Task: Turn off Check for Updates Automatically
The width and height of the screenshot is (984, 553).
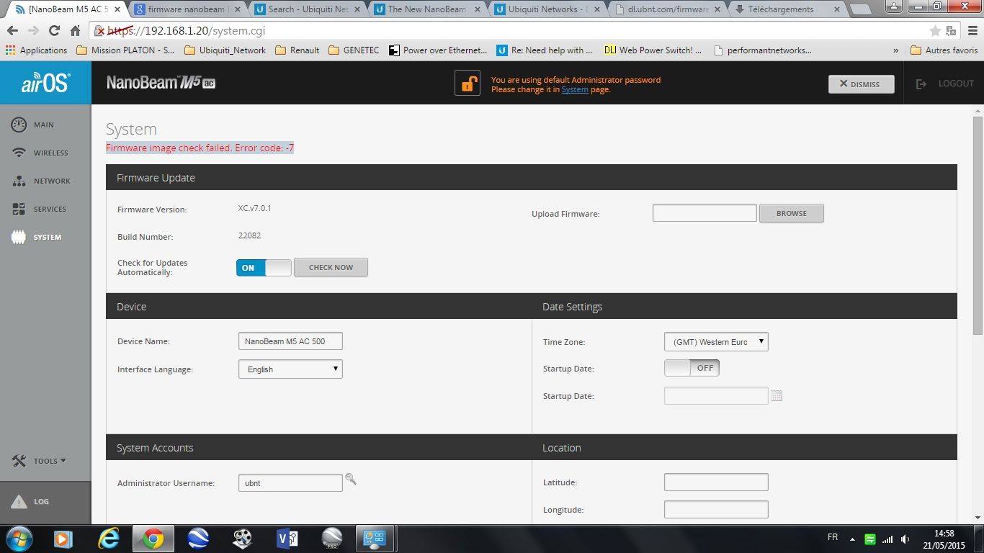Action: tap(264, 268)
